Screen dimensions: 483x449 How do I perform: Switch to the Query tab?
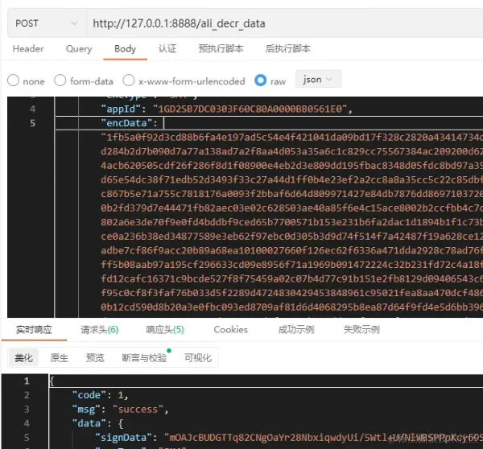79,48
